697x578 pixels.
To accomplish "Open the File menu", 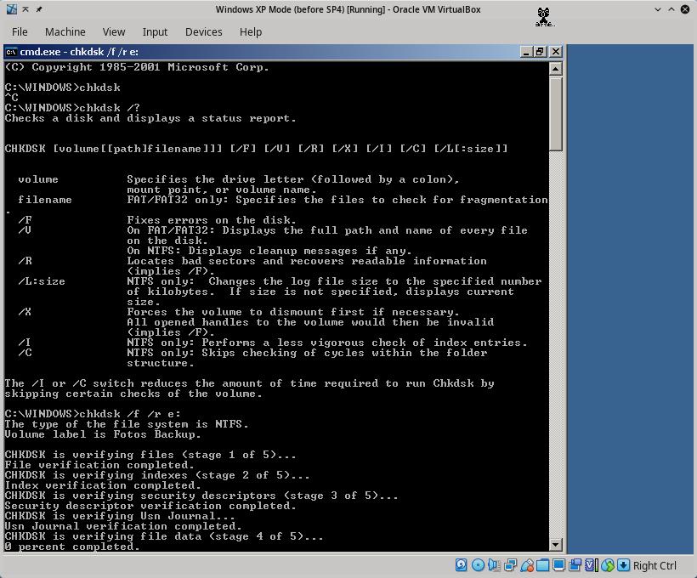I will tap(20, 32).
